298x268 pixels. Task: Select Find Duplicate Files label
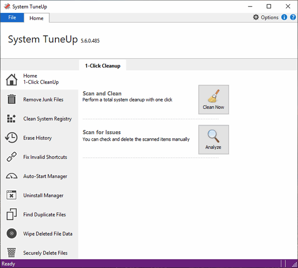pyautogui.click(x=44, y=215)
